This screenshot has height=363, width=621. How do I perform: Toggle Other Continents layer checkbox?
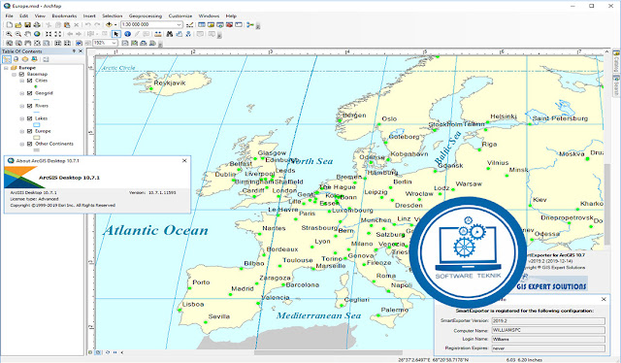tap(29, 144)
